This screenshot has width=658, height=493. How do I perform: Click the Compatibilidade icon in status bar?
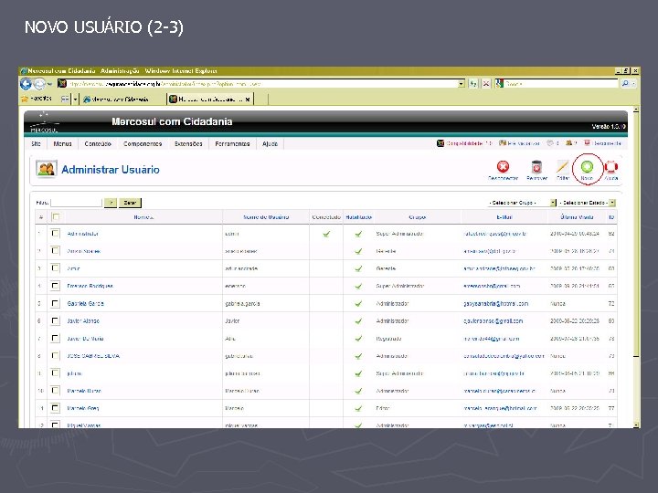(440, 143)
